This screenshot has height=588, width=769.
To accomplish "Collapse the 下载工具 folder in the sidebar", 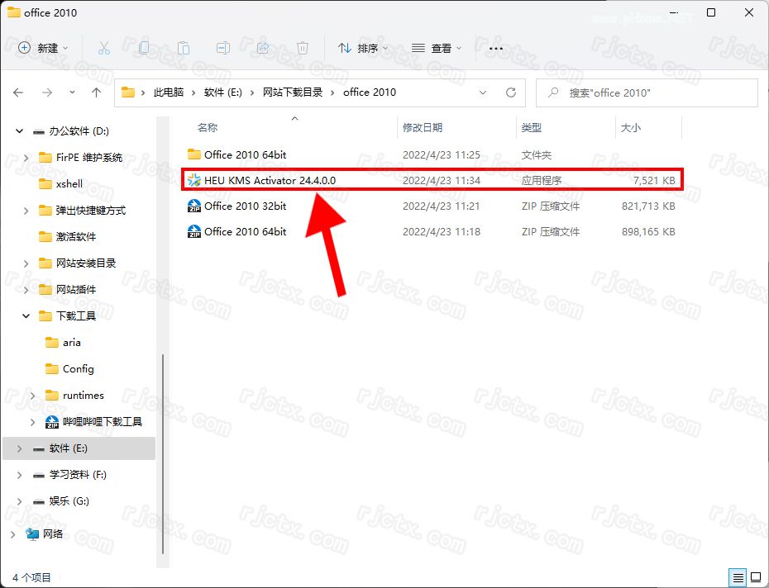I will point(25,315).
